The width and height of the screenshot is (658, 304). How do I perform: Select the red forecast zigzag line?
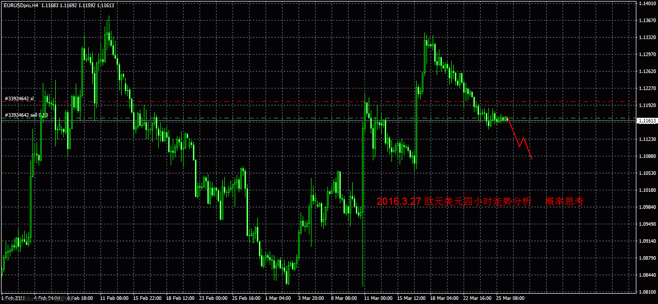click(520, 138)
